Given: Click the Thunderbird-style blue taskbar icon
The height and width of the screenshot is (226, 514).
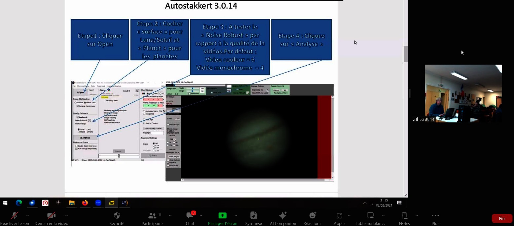Looking at the screenshot, I should [x=32, y=203].
